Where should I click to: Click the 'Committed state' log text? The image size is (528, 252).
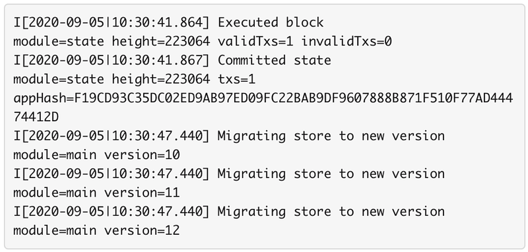click(274, 60)
